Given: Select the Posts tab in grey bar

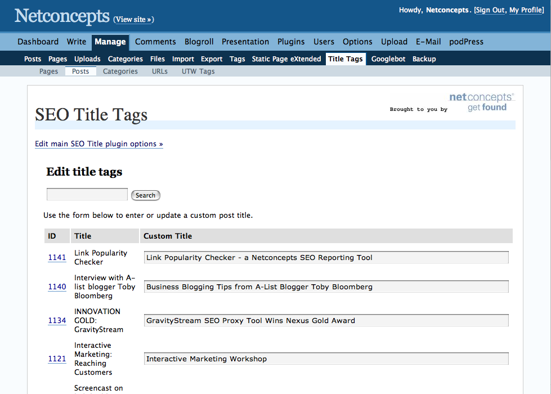Looking at the screenshot, I should click(80, 71).
